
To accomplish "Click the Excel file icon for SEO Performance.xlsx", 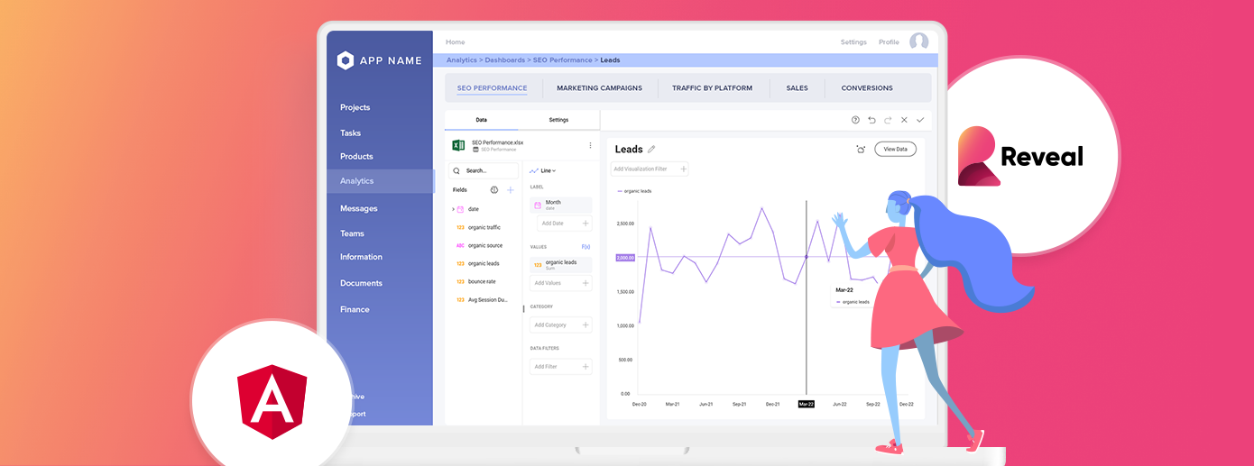I will tap(458, 145).
